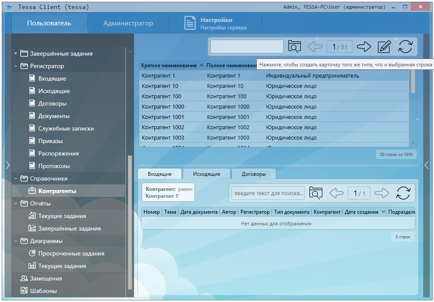Click 'Индивидуальный предприниматель' cell

coord(312,75)
